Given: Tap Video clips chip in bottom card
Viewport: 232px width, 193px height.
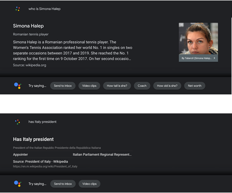Looking at the screenshot, I should 90,184.
